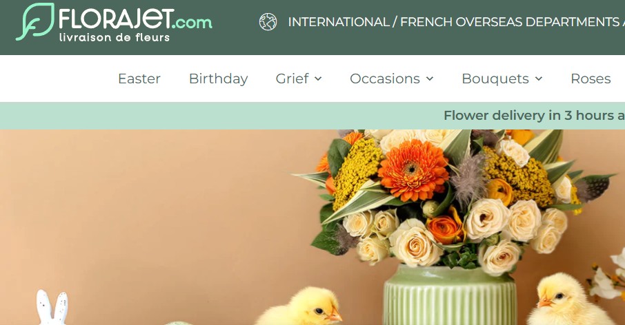
Task: Click the FLORAJET.com wordmark
Action: pos(135,19)
